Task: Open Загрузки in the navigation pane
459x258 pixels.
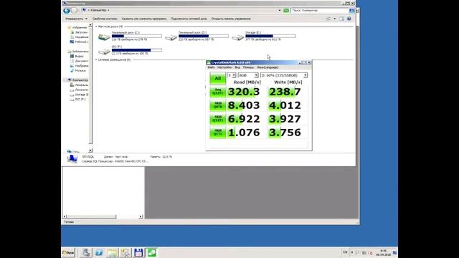Action: coord(79,32)
